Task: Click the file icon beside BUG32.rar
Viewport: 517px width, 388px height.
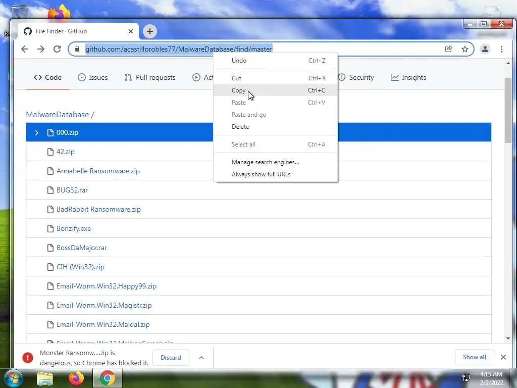Action: click(50, 190)
